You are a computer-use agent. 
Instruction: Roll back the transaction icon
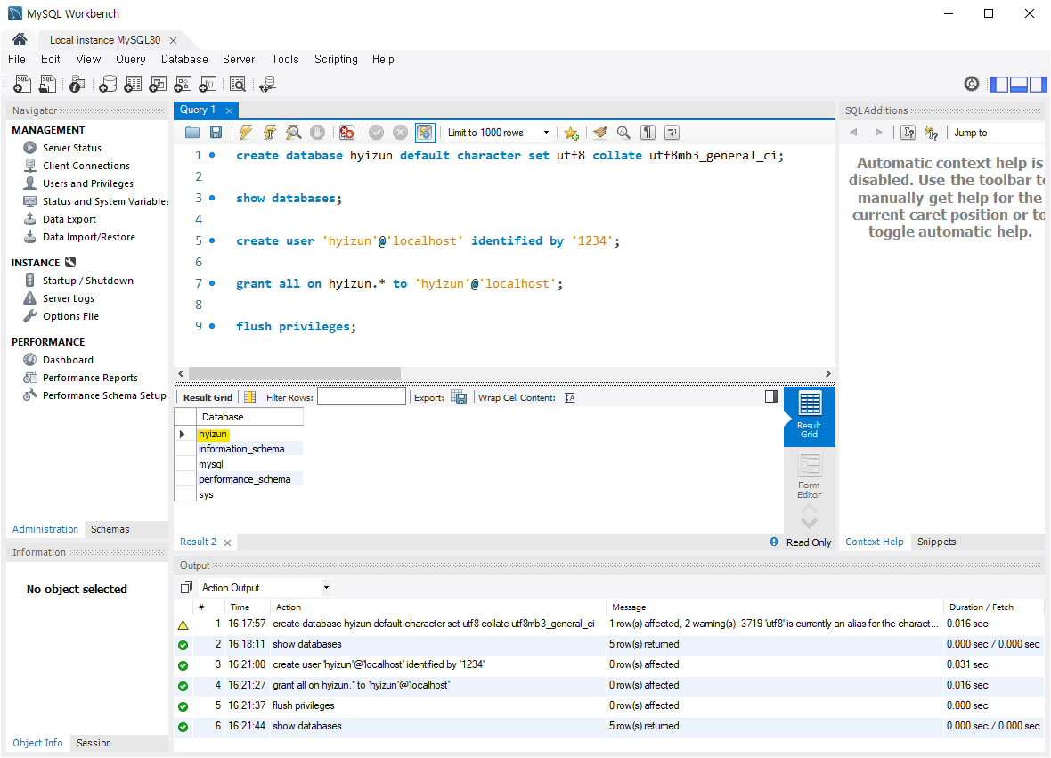400,133
